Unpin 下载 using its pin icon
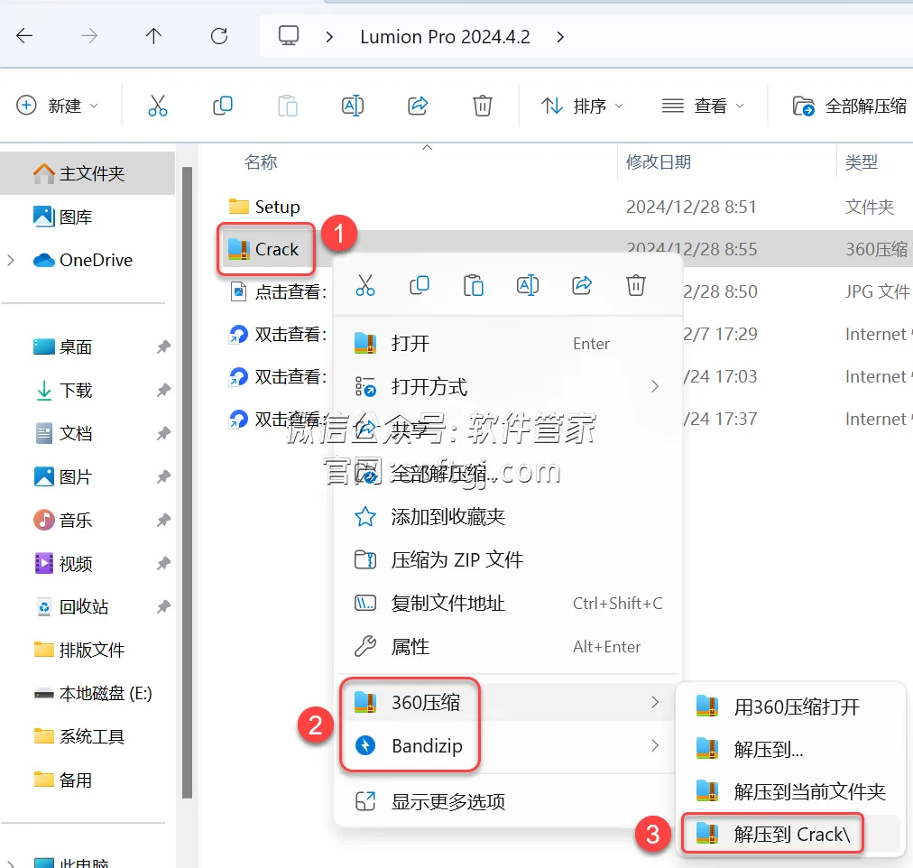The height and width of the screenshot is (868, 913). [x=163, y=390]
